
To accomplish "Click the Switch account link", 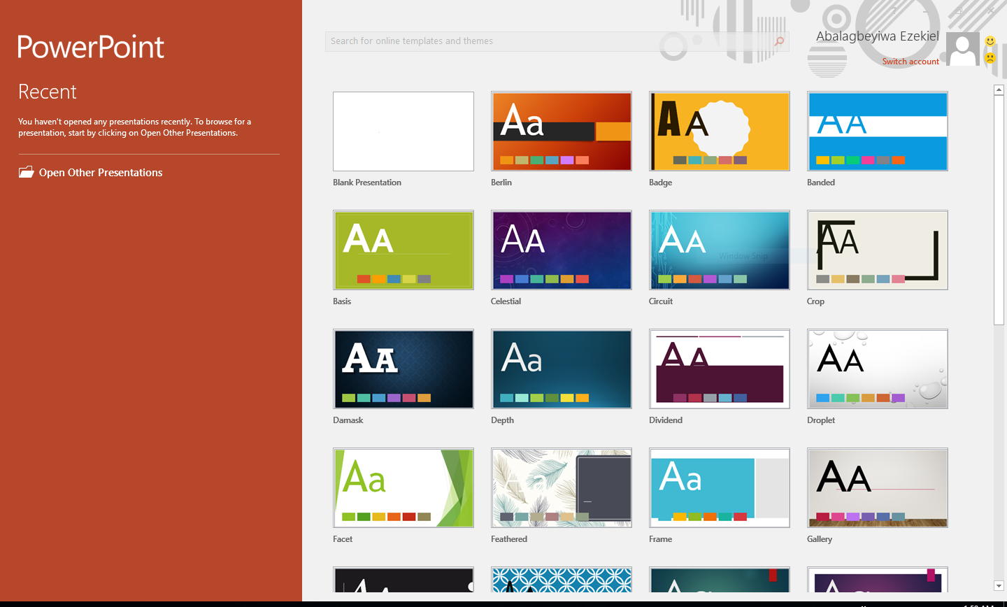I will coord(910,62).
